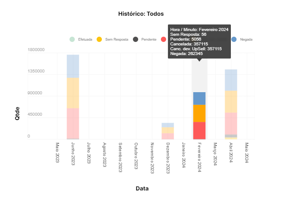Select the Dezembro 2023 stacked bar
This screenshot has width=296, height=197.
click(x=167, y=131)
